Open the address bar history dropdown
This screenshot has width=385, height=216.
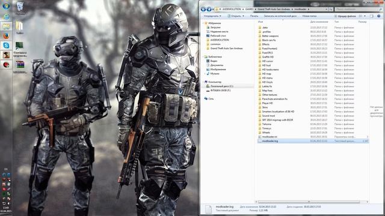click(326, 10)
